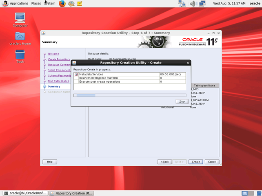Go to the Welcome step link

[x=53, y=54]
